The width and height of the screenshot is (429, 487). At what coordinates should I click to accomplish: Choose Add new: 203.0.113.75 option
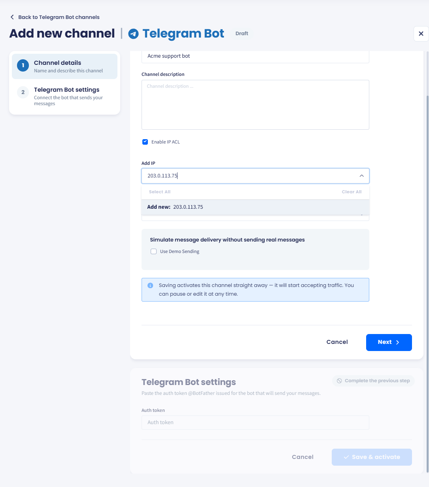coord(255,207)
